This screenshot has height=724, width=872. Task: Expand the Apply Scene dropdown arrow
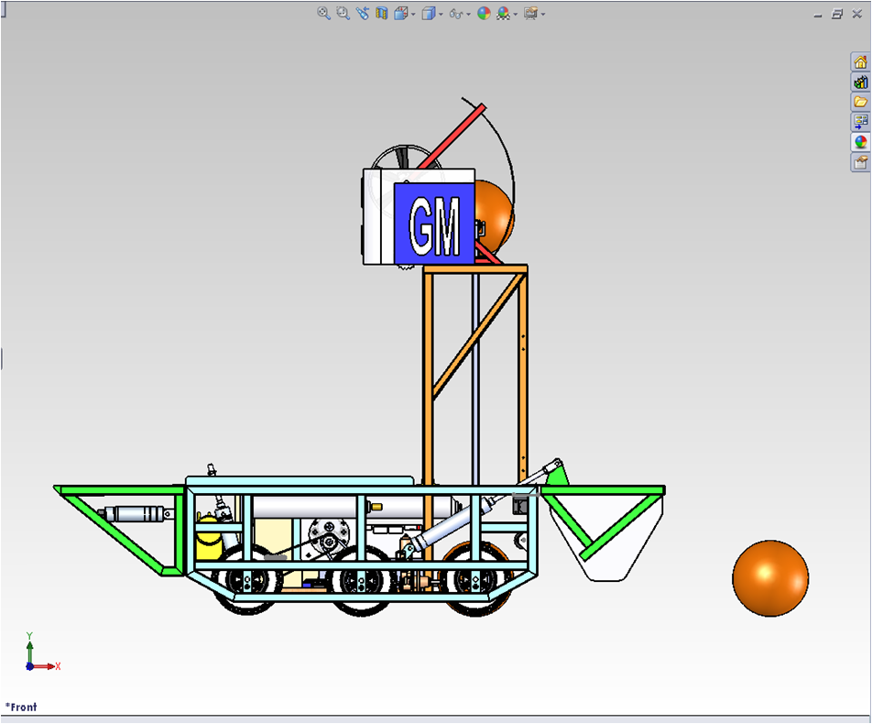coord(516,14)
